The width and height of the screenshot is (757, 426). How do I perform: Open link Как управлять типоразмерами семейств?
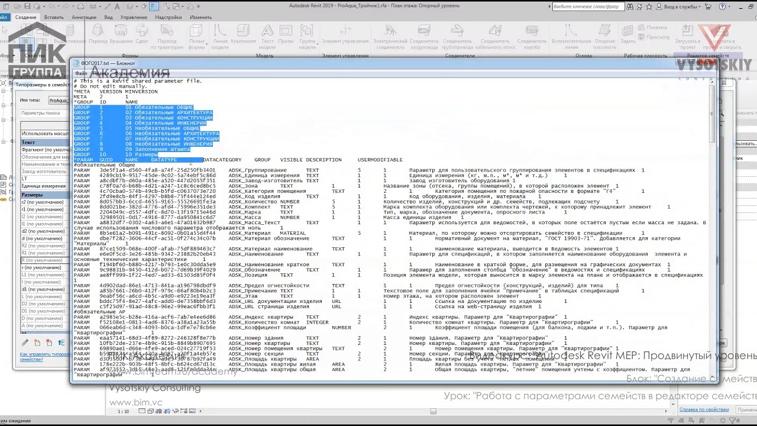click(x=45, y=357)
